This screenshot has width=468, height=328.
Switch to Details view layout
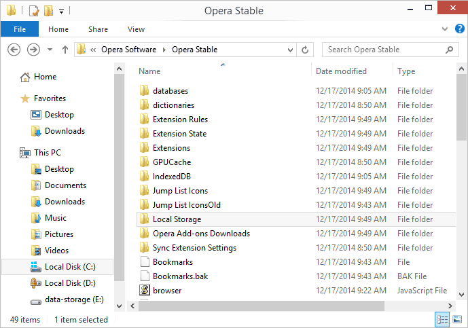pyautogui.click(x=442, y=320)
